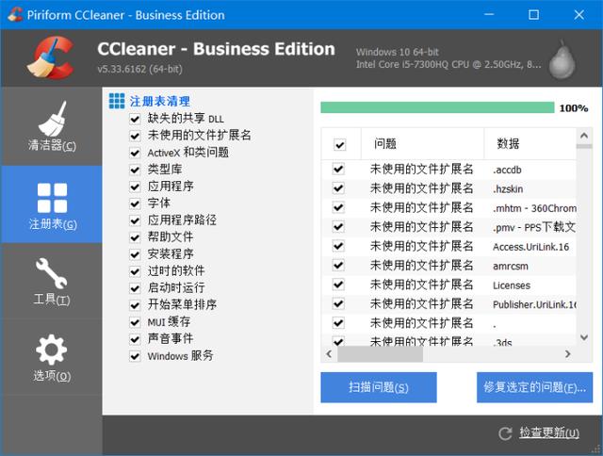Toggle MUI 缓存 checkbox

click(x=135, y=322)
